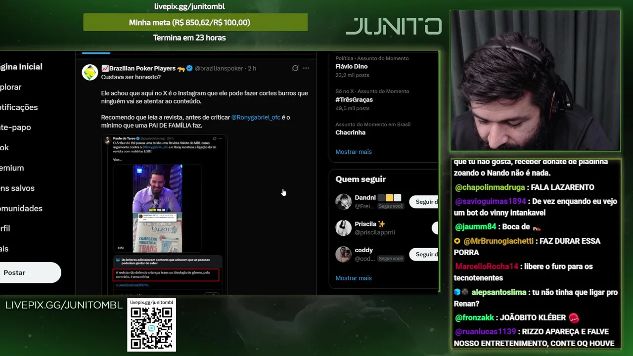Open Flávio Dino trending topic
This screenshot has height=356, width=633.
pos(352,66)
